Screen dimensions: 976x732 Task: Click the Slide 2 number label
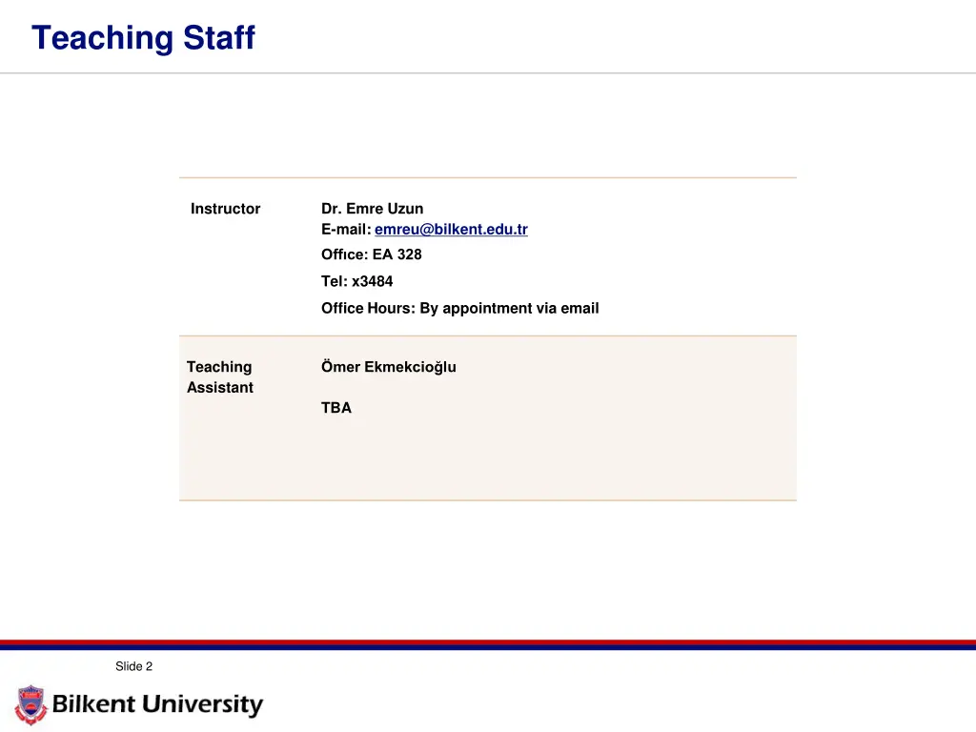coord(133,666)
